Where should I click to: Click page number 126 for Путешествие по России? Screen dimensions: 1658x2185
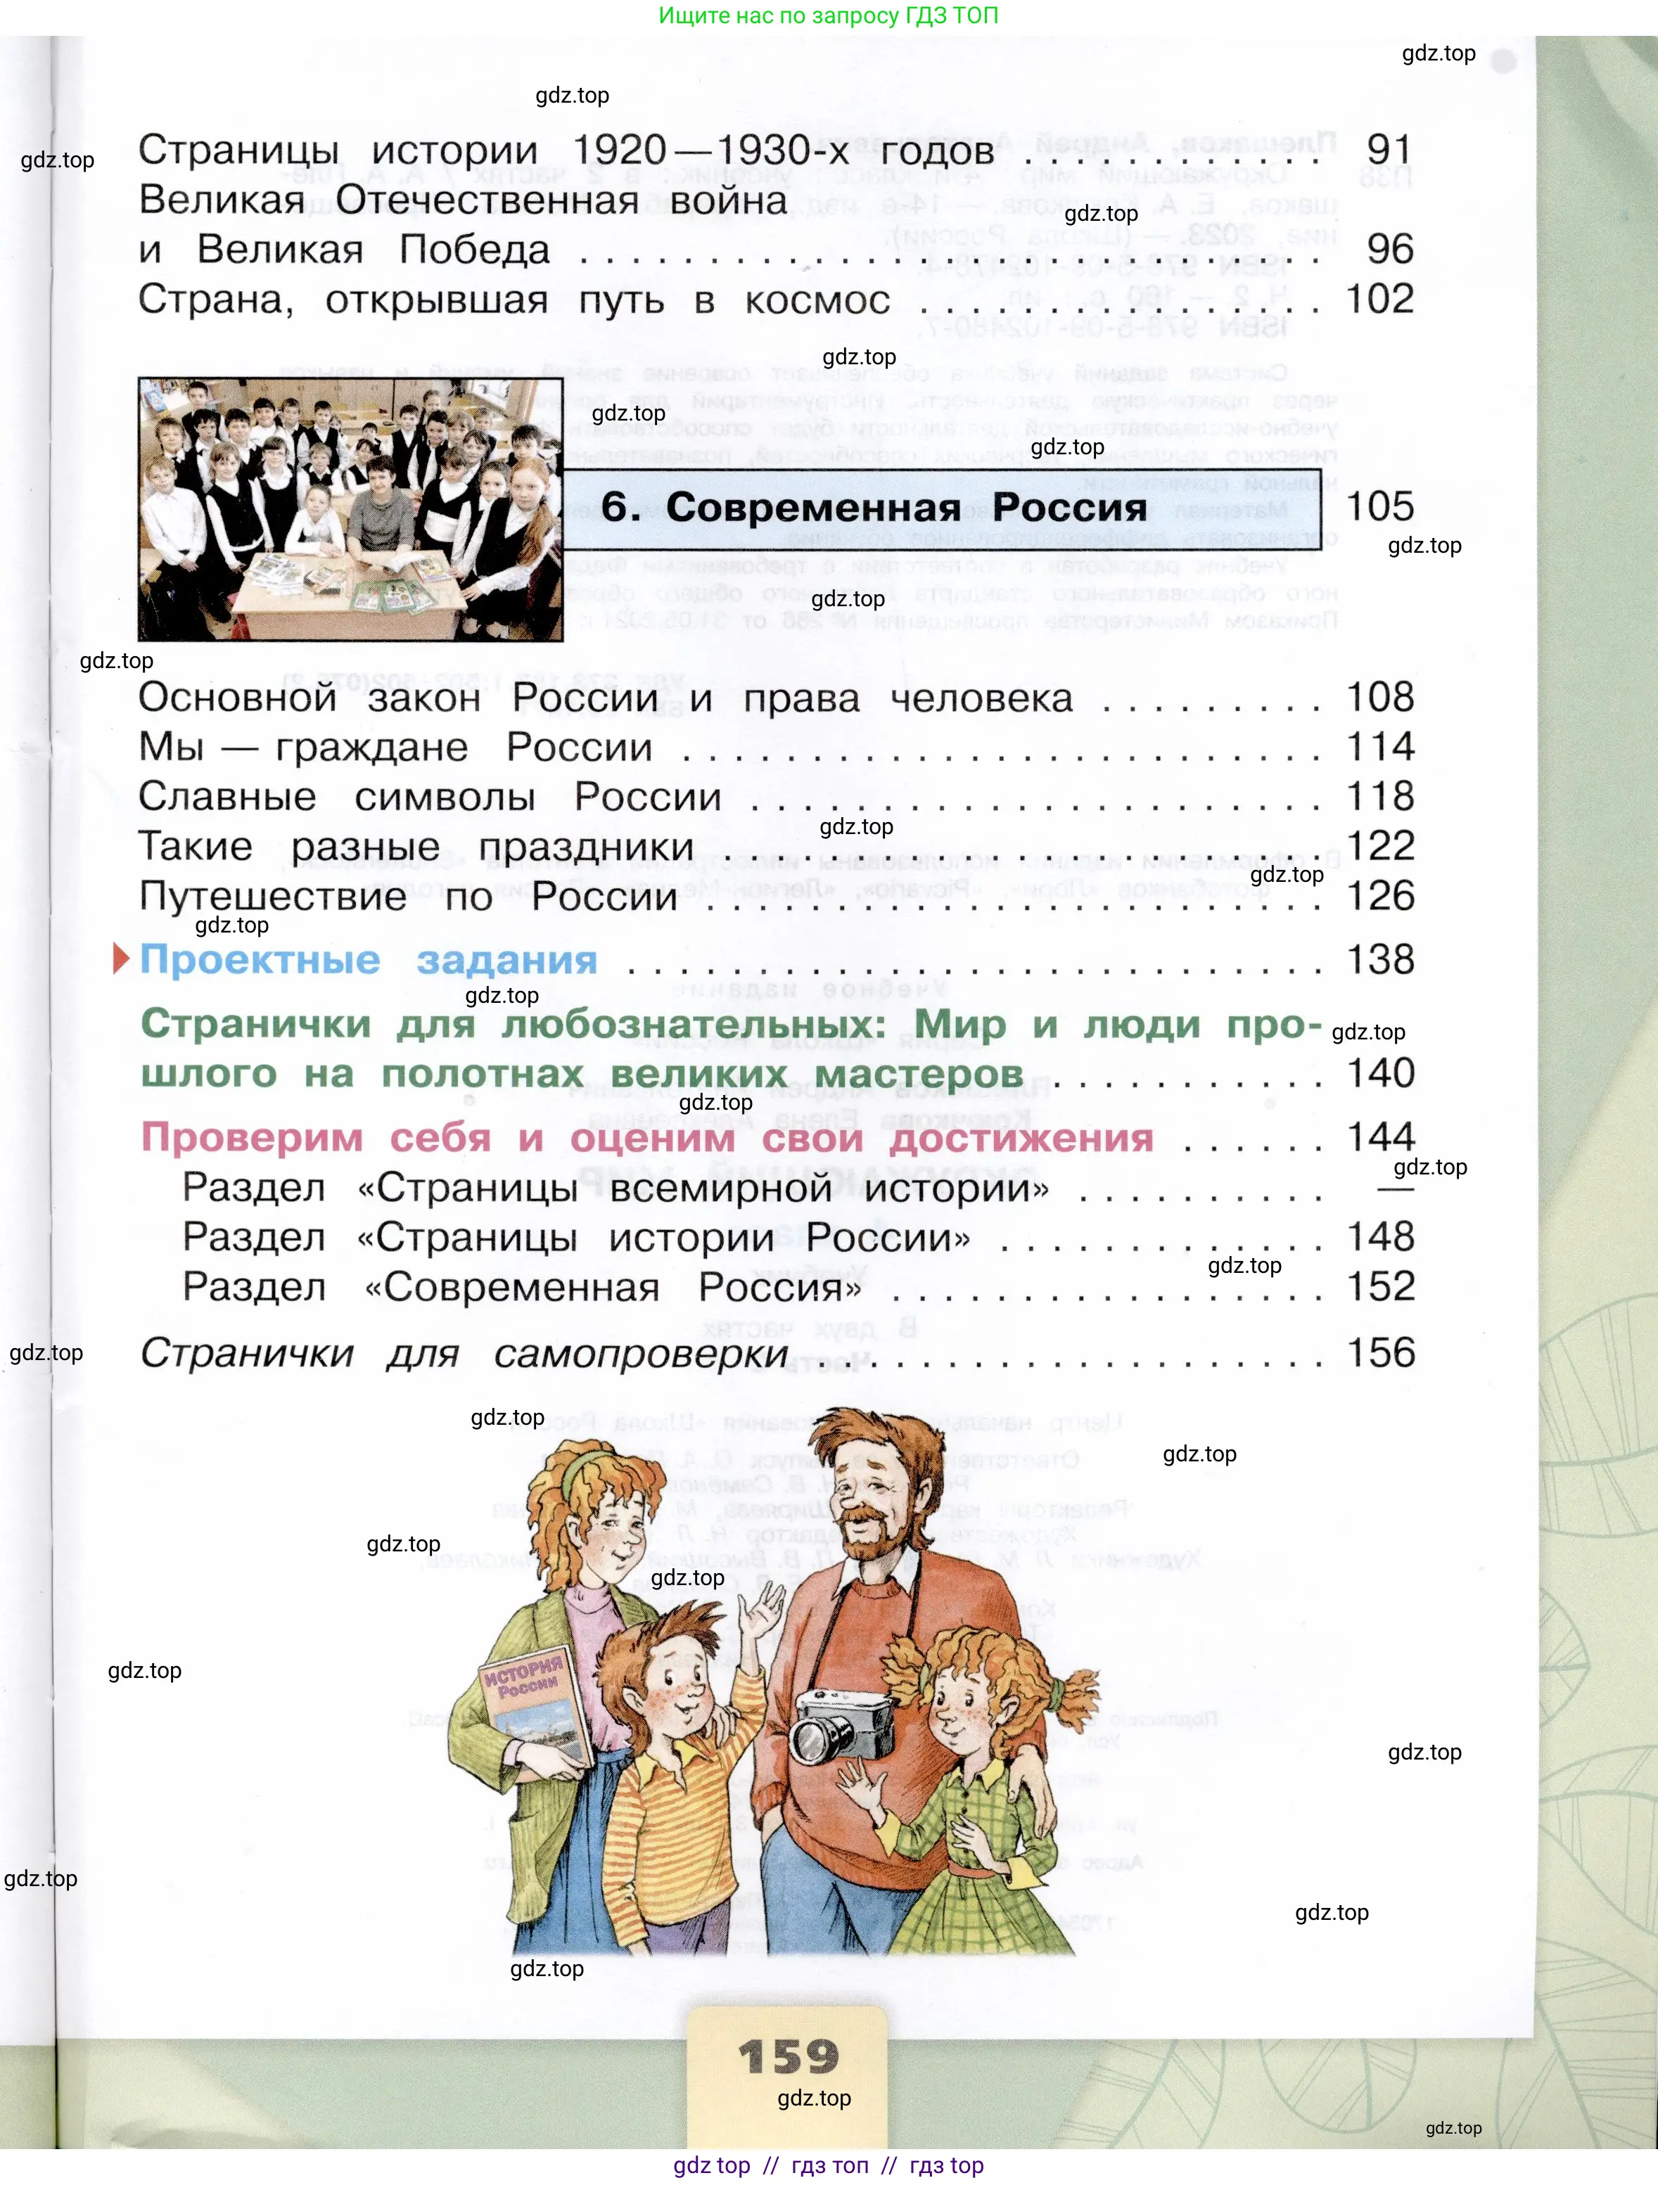[1380, 897]
